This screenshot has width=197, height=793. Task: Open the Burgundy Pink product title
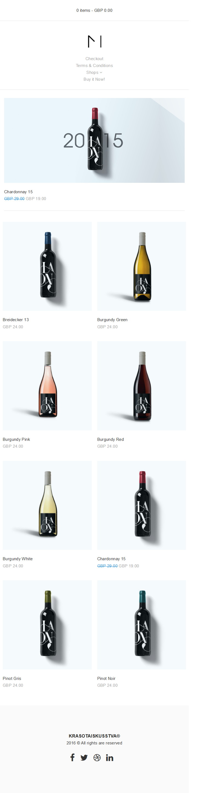pos(16,439)
